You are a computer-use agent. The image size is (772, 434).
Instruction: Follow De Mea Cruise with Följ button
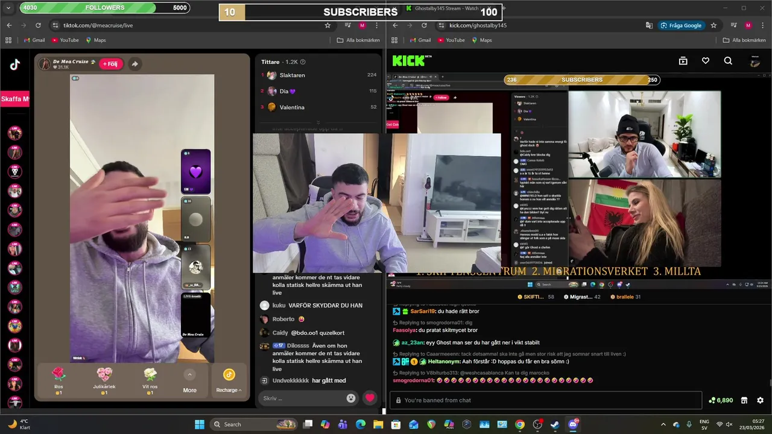(x=111, y=64)
